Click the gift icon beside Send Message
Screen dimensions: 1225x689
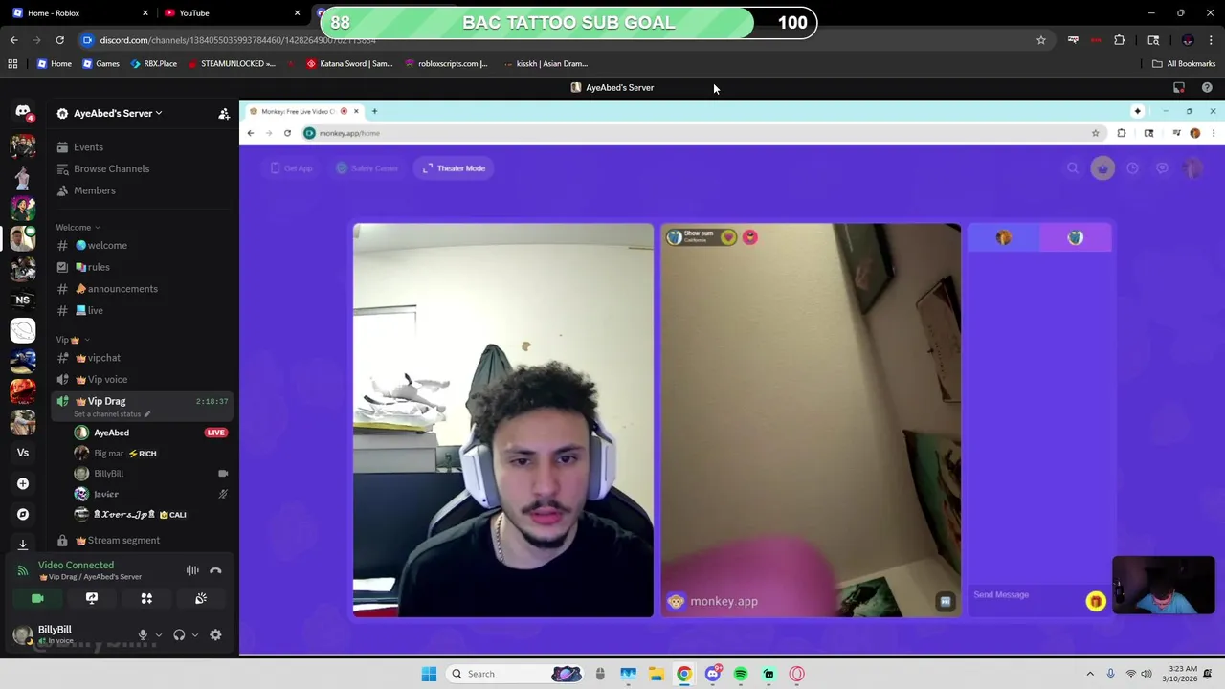tap(1096, 601)
